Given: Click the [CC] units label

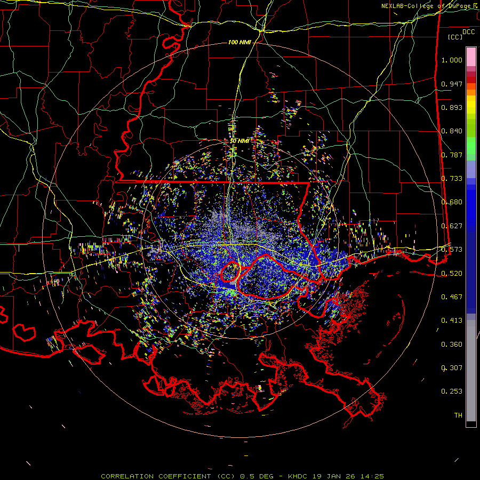Looking at the screenshot, I should [455, 37].
